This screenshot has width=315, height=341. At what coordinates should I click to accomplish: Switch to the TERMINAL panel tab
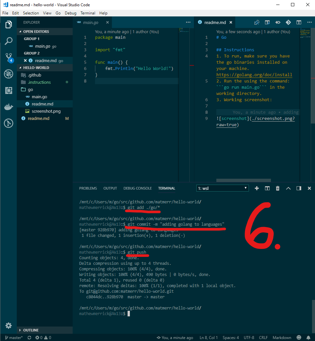coord(166,188)
